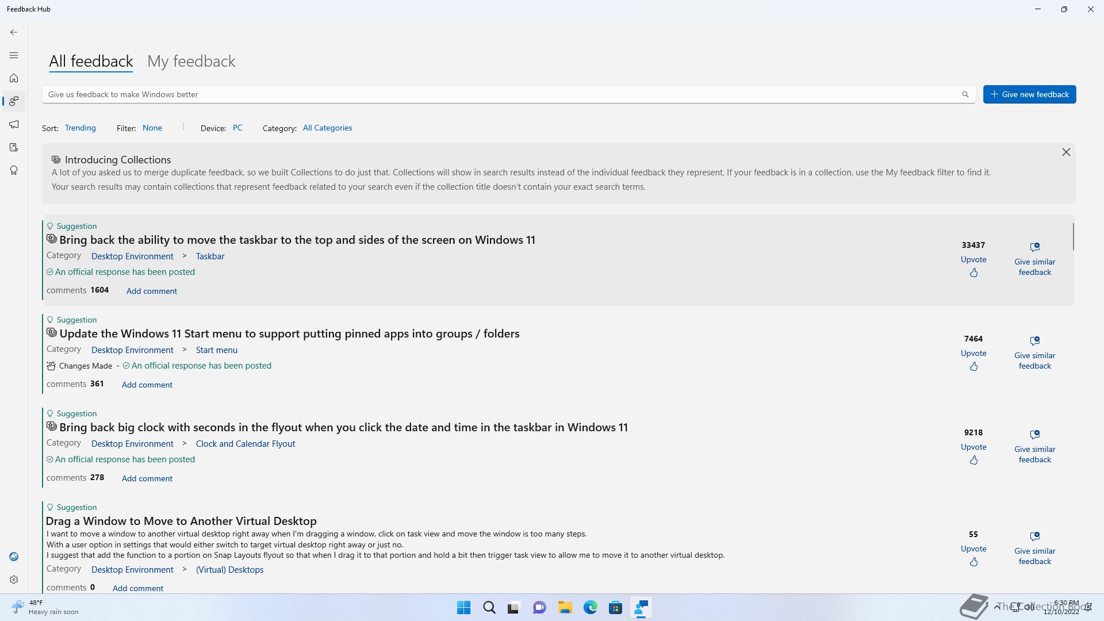Dismiss the Introducing Collections banner
The height and width of the screenshot is (621, 1104).
(1066, 152)
